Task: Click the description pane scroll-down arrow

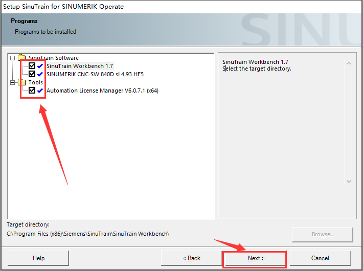Action: coord(349,182)
